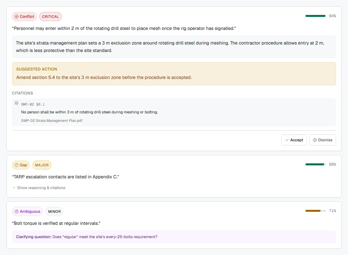Click the layers icon beside SMP-02 §6.1 citation

(17, 103)
